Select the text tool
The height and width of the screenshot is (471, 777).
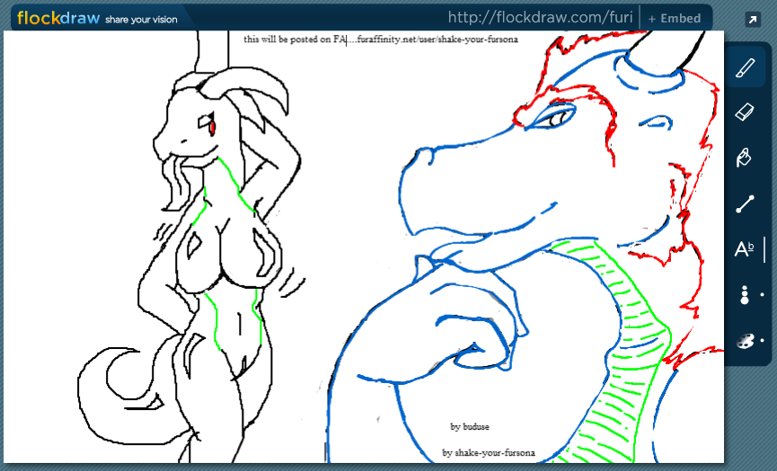tap(744, 249)
